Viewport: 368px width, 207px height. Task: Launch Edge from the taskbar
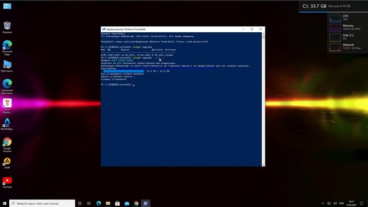(x=98, y=203)
